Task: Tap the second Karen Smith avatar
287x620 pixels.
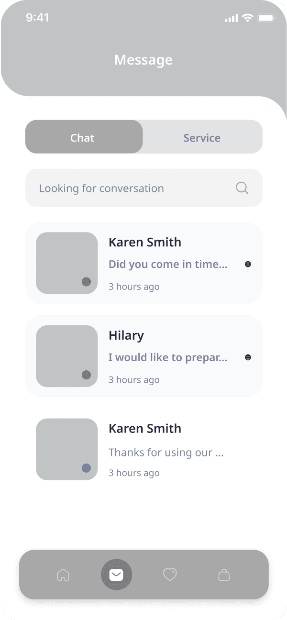Action: pyautogui.click(x=66, y=449)
